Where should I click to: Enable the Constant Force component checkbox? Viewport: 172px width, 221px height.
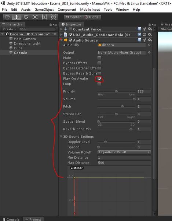[x=70, y=29]
